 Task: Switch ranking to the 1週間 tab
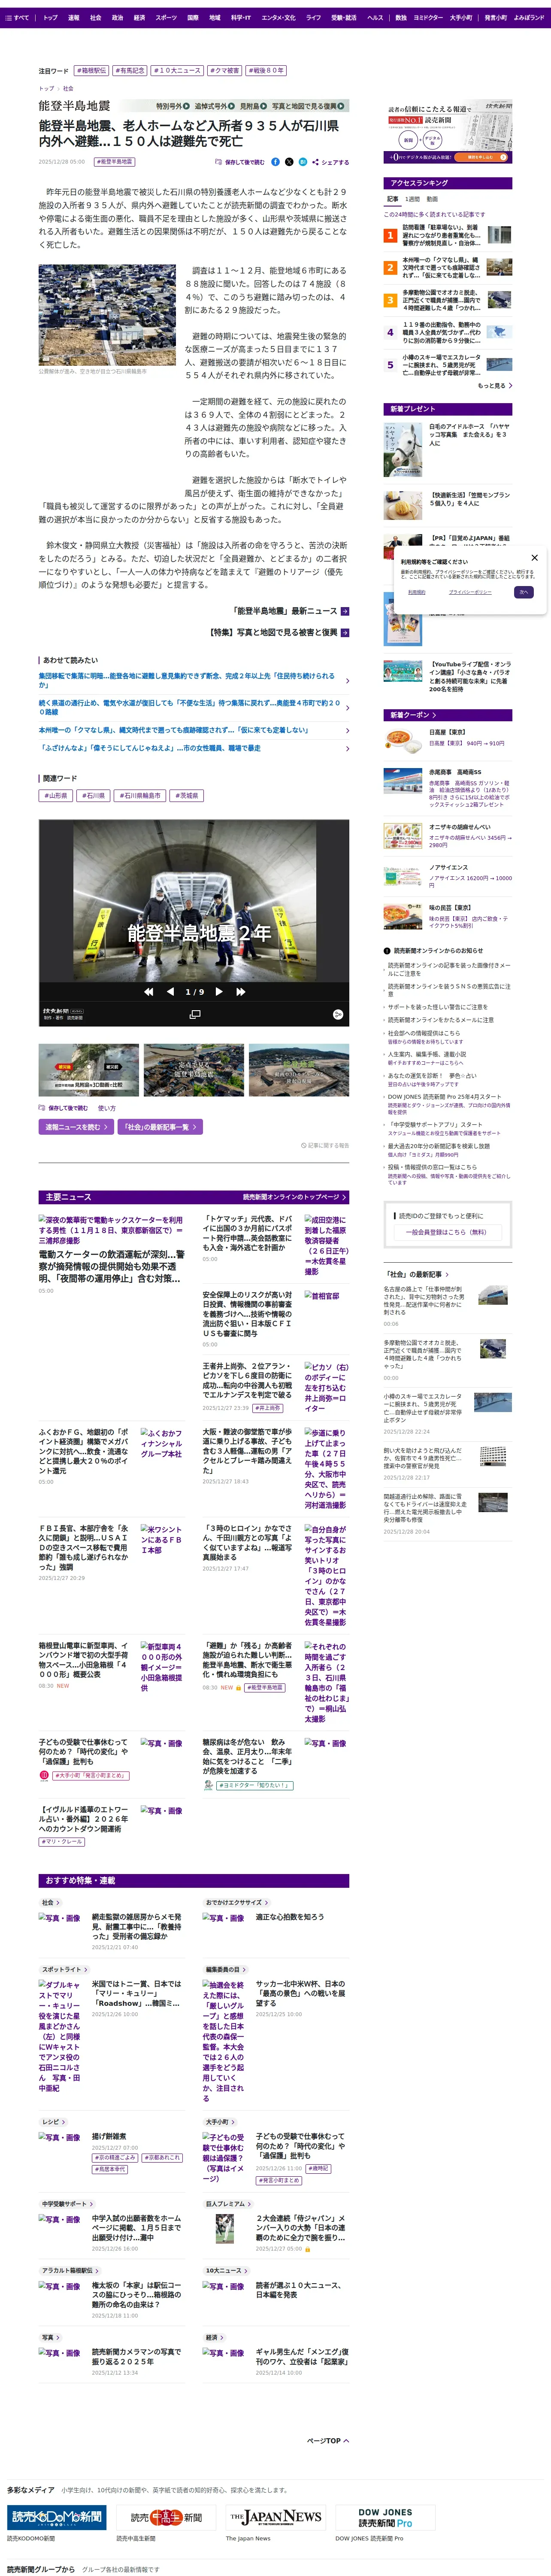[413, 199]
